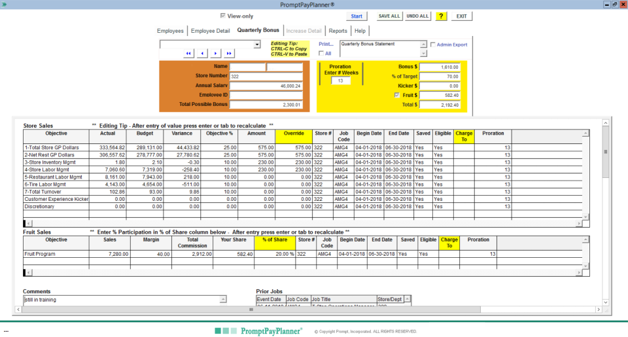
Task: Select the 4-Store Labor Mgmt row
Action: pos(303,169)
